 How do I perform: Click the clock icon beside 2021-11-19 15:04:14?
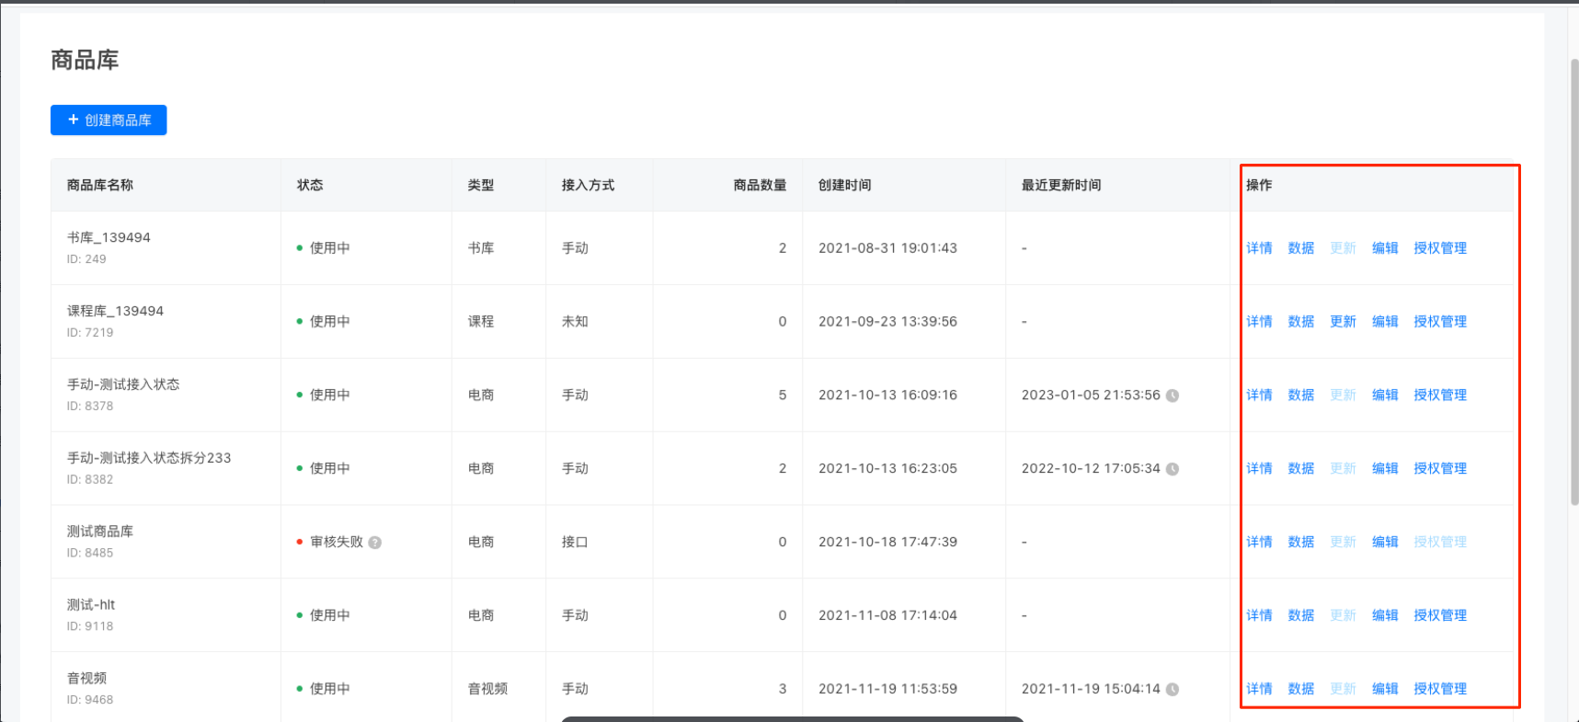1173,689
